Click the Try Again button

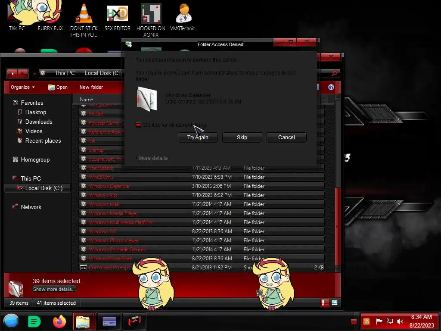[198, 137]
